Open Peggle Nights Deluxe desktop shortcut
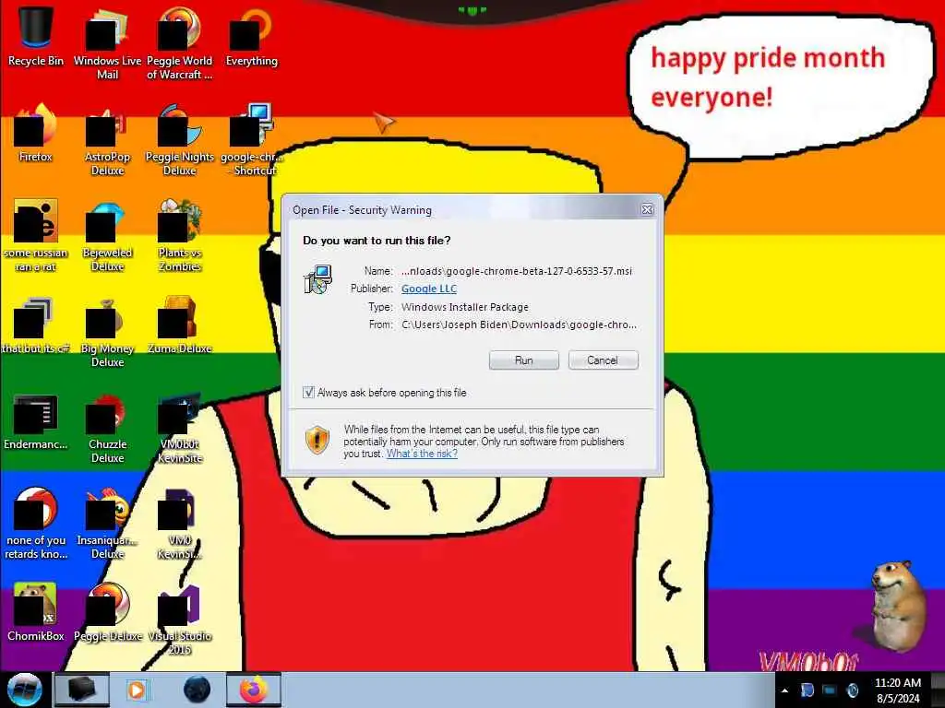945x708 pixels. tap(179, 140)
